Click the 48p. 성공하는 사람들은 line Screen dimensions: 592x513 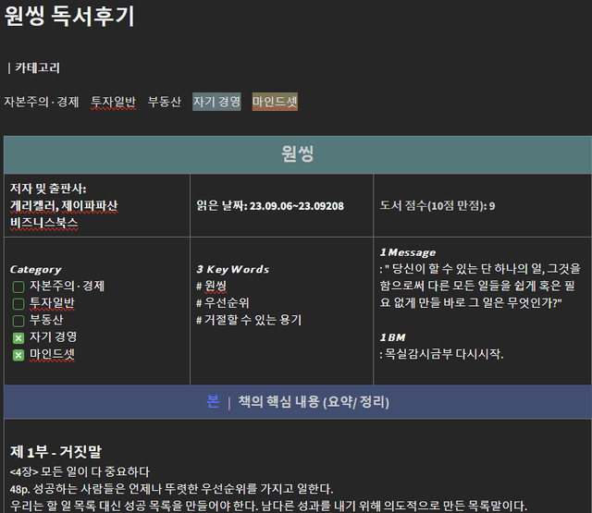pos(171,489)
